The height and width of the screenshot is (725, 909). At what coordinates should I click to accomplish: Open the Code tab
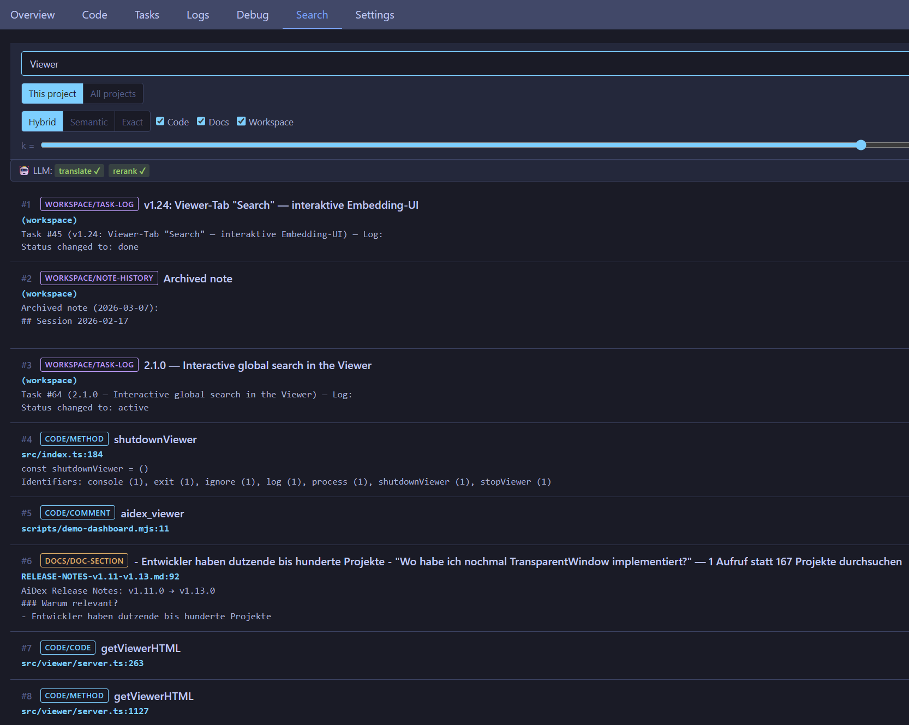pos(95,15)
